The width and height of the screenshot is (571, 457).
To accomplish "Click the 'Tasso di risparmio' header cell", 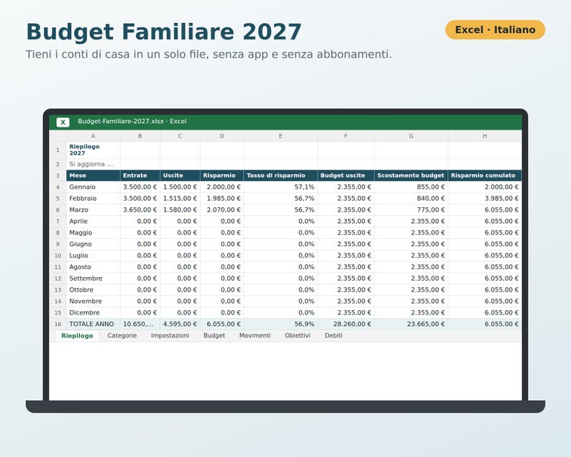I will (x=280, y=176).
